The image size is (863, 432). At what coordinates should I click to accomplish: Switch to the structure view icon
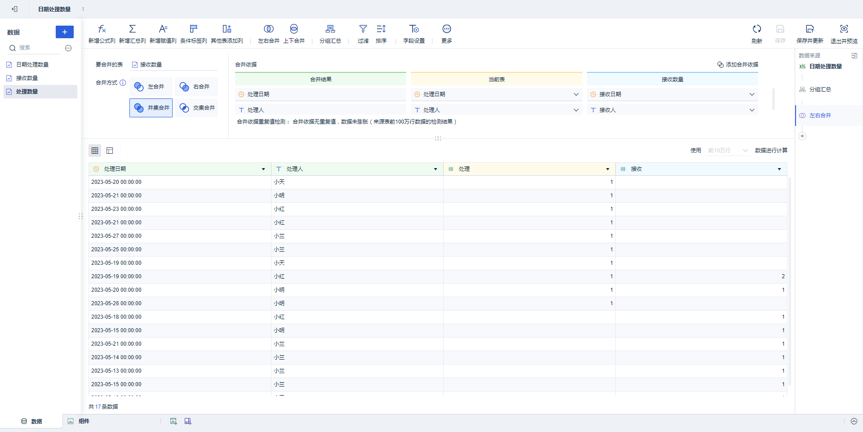(110, 151)
